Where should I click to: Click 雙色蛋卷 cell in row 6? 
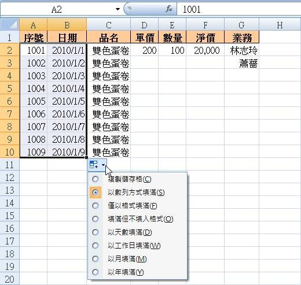109,101
